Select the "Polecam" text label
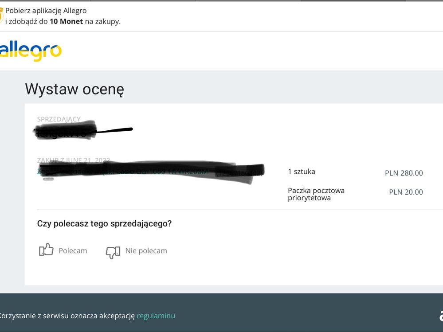The image size is (443, 332). pyautogui.click(x=73, y=251)
